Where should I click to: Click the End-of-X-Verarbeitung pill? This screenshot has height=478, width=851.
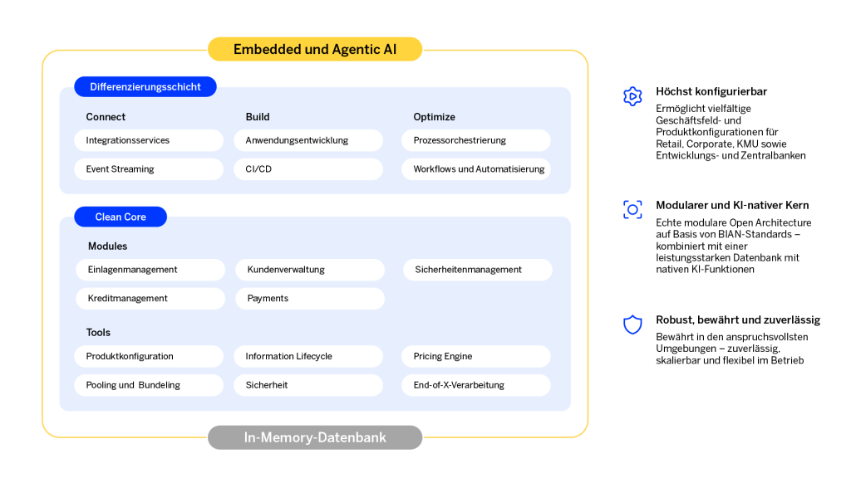point(476,385)
